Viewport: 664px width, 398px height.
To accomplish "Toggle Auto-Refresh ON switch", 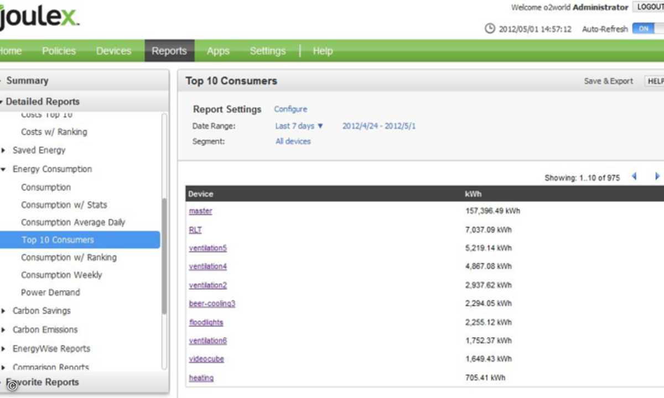I will (x=647, y=29).
